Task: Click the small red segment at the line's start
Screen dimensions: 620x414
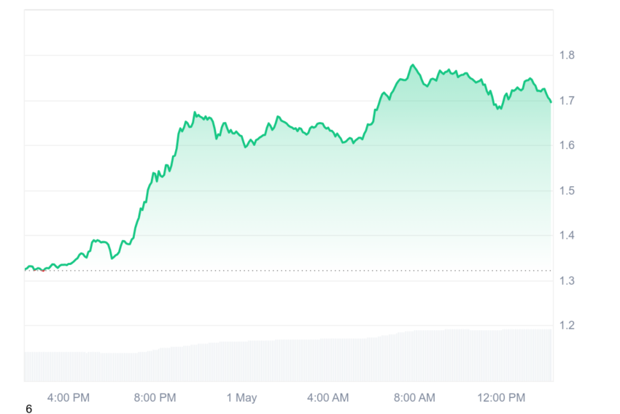Action: coord(43,271)
